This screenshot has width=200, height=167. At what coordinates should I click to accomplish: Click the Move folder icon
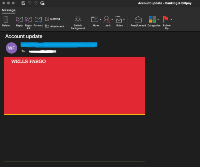click(x=95, y=19)
